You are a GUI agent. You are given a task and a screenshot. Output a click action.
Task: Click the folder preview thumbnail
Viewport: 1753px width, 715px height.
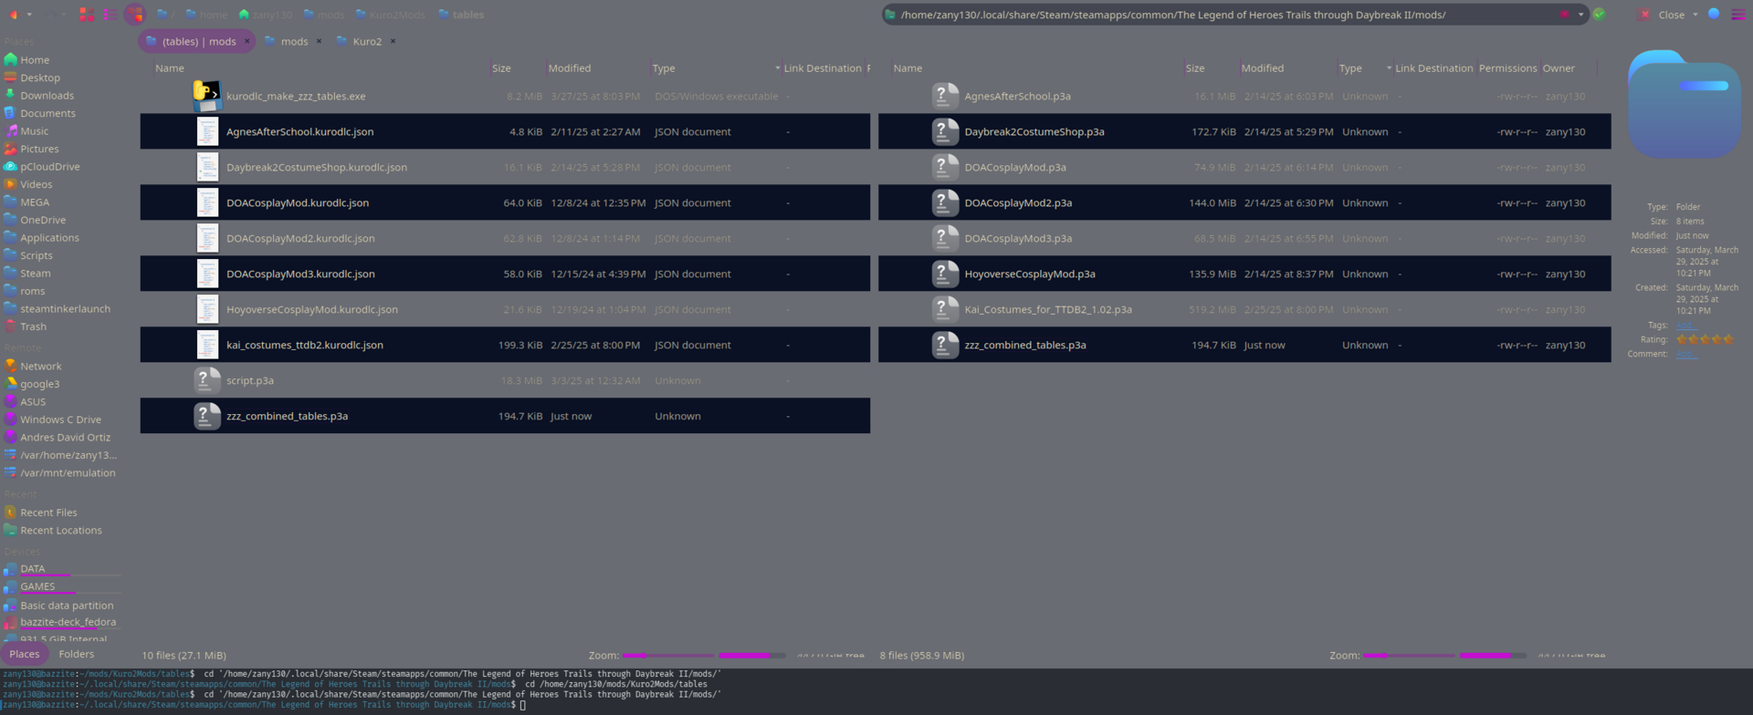1685,105
